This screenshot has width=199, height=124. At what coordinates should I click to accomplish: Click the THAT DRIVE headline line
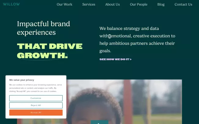[x=50, y=46]
